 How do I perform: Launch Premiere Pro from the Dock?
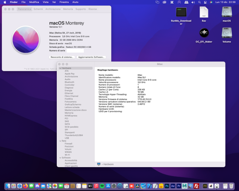click(179, 186)
